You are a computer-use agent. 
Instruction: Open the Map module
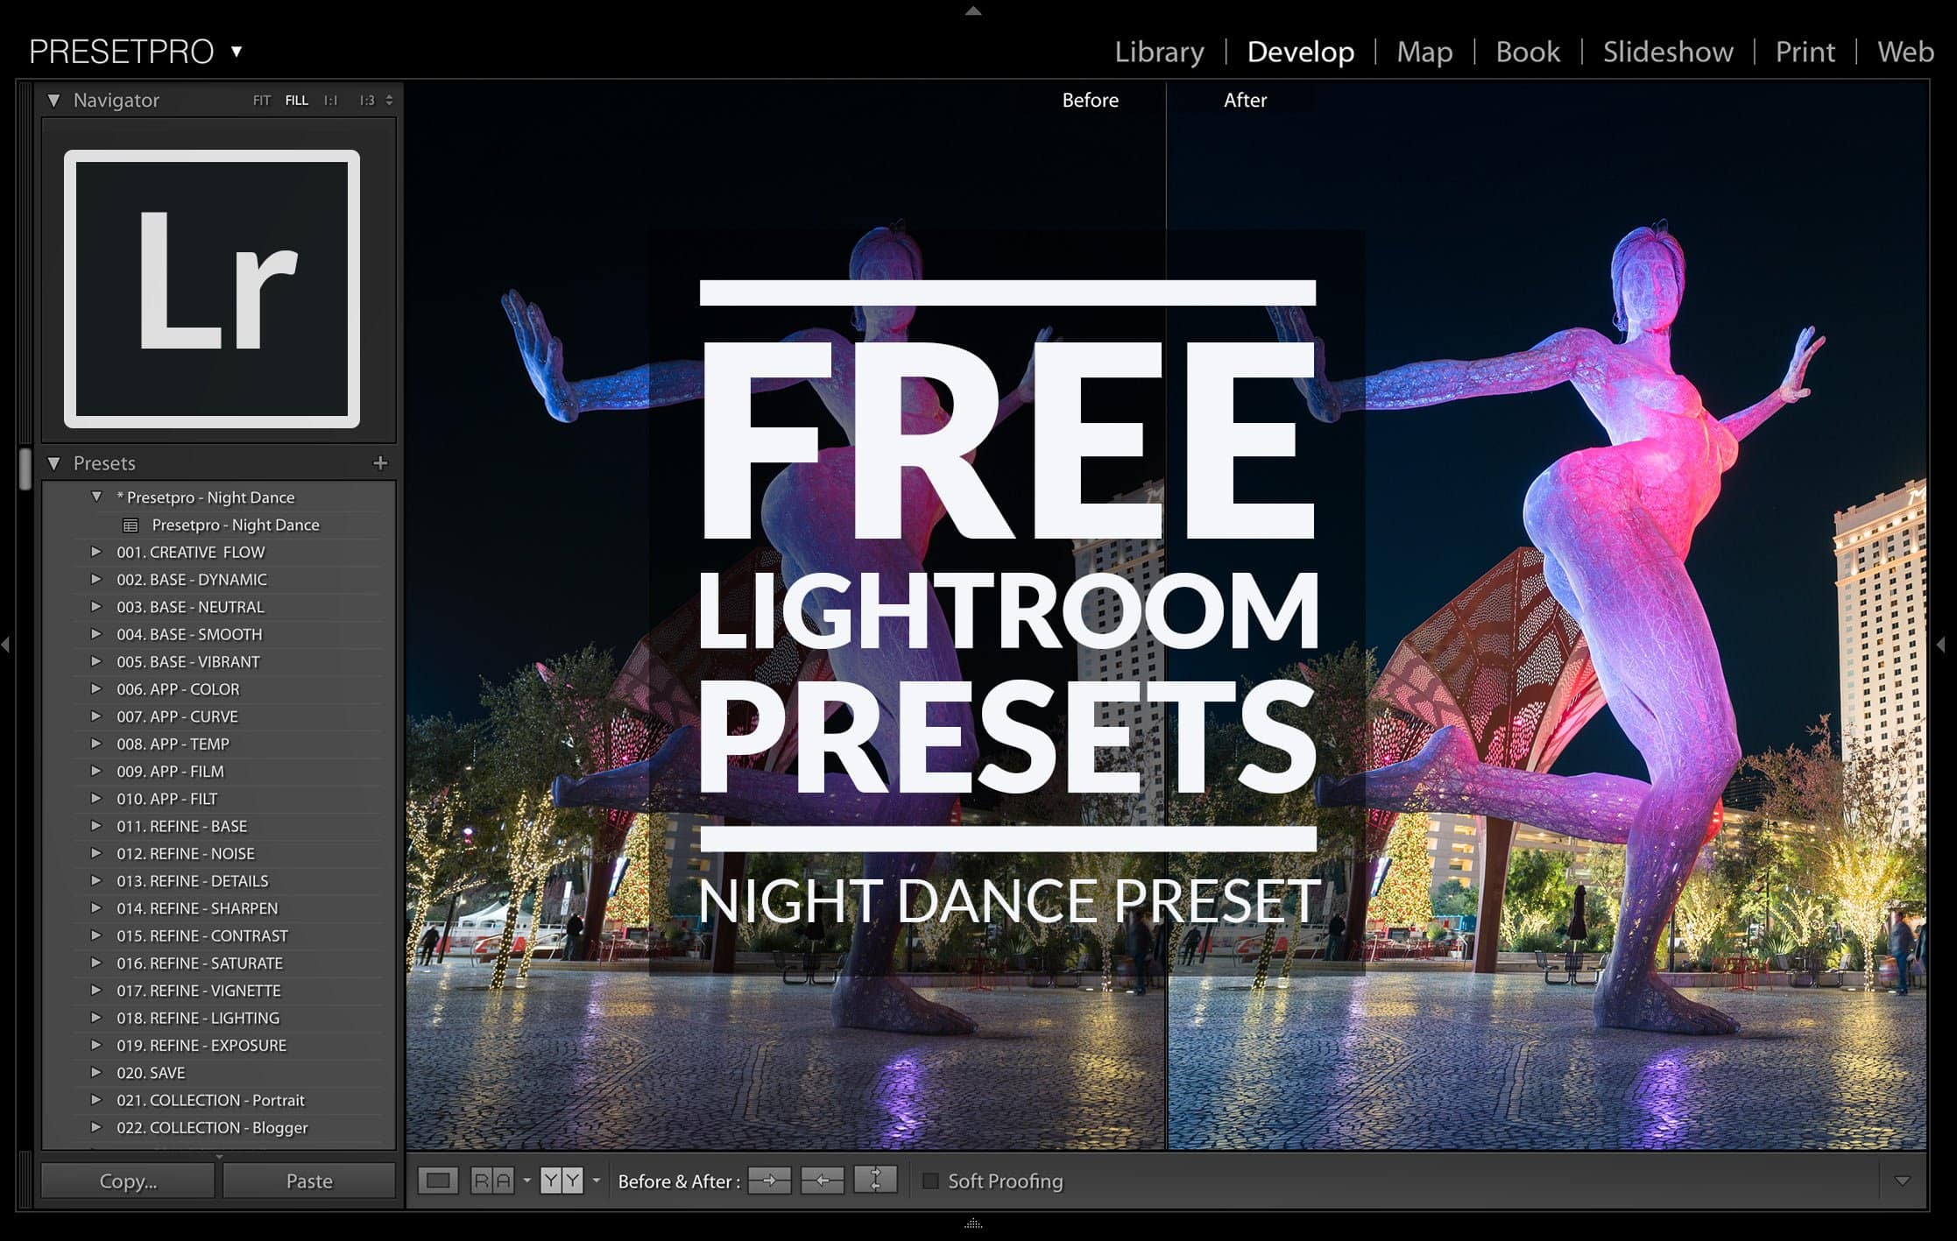click(x=1424, y=52)
